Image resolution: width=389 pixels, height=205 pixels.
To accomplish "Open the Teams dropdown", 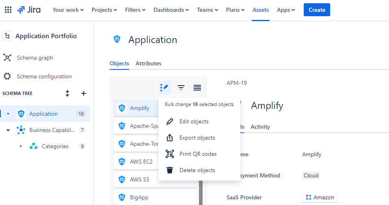I will tap(207, 10).
